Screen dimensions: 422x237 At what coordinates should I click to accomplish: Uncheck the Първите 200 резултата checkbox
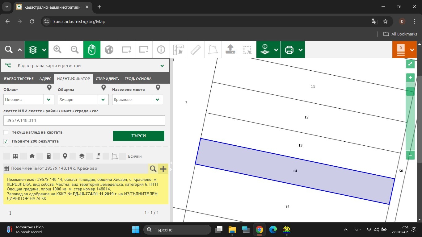tap(6, 141)
